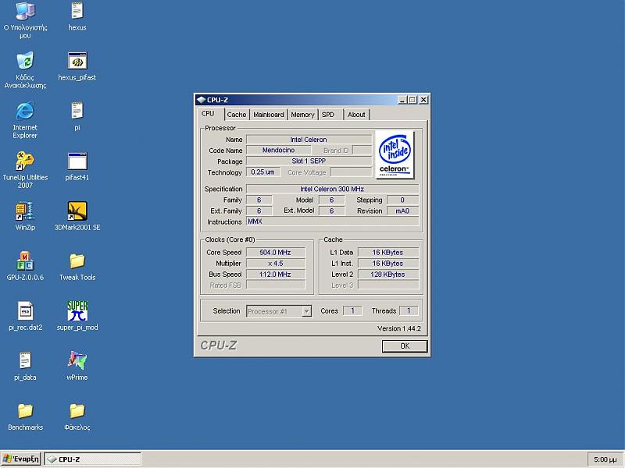The width and height of the screenshot is (625, 468).
Task: Open the Mainboard tab
Action: point(269,115)
